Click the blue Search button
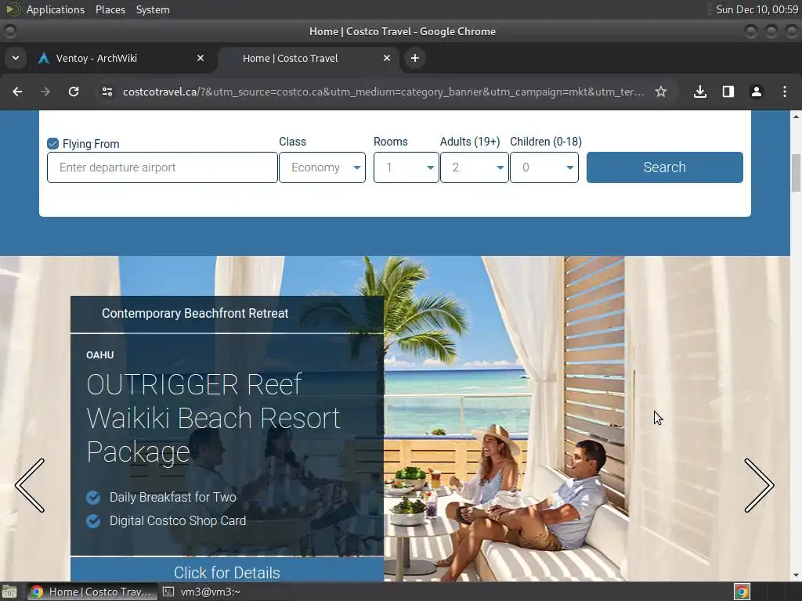Image resolution: width=802 pixels, height=601 pixels. click(x=664, y=167)
